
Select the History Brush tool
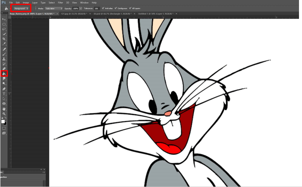[4, 64]
